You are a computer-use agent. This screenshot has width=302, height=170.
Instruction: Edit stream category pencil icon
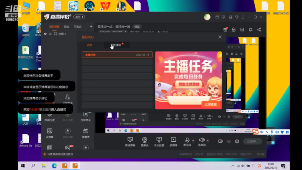(x=125, y=32)
